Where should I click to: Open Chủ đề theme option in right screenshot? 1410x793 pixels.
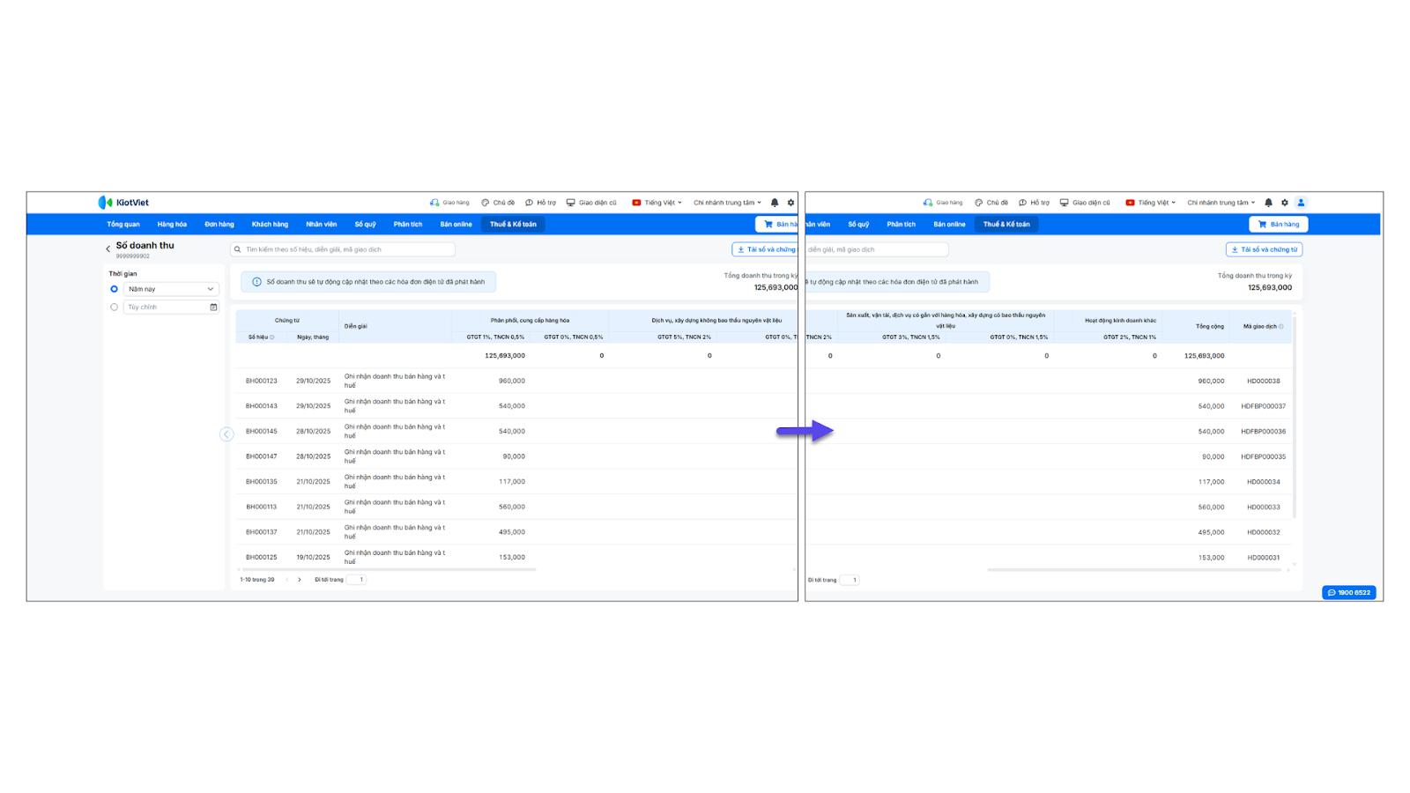pyautogui.click(x=991, y=203)
